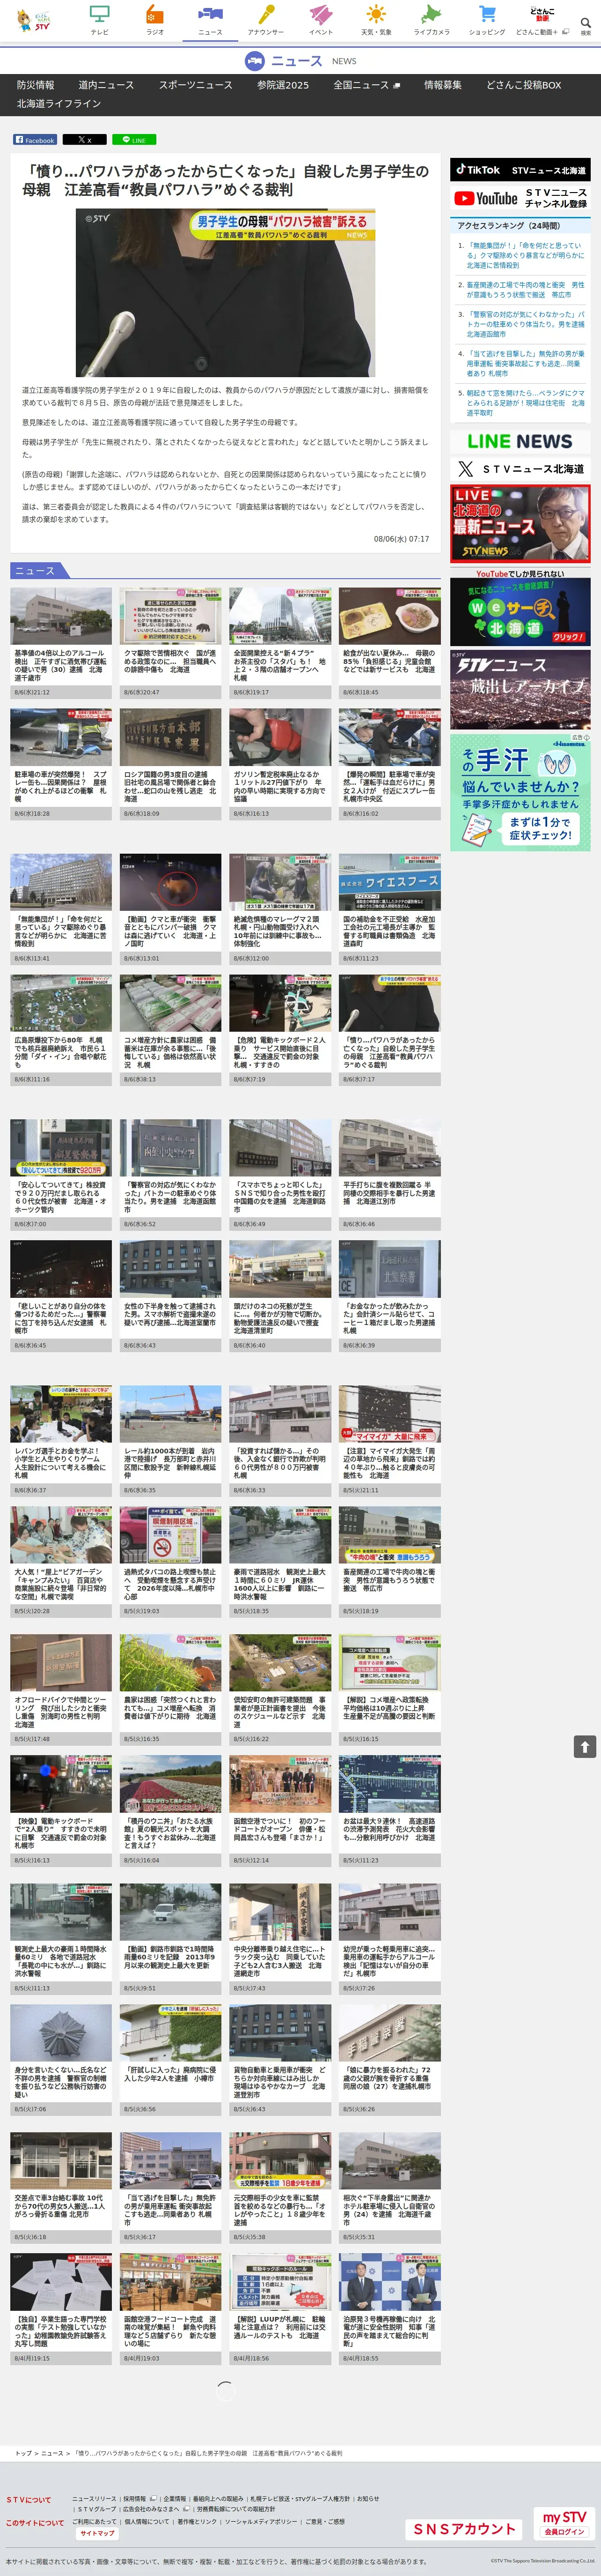This screenshot has width=601, height=2576.
Task: Open the テレビ section icon
Action: click(100, 19)
